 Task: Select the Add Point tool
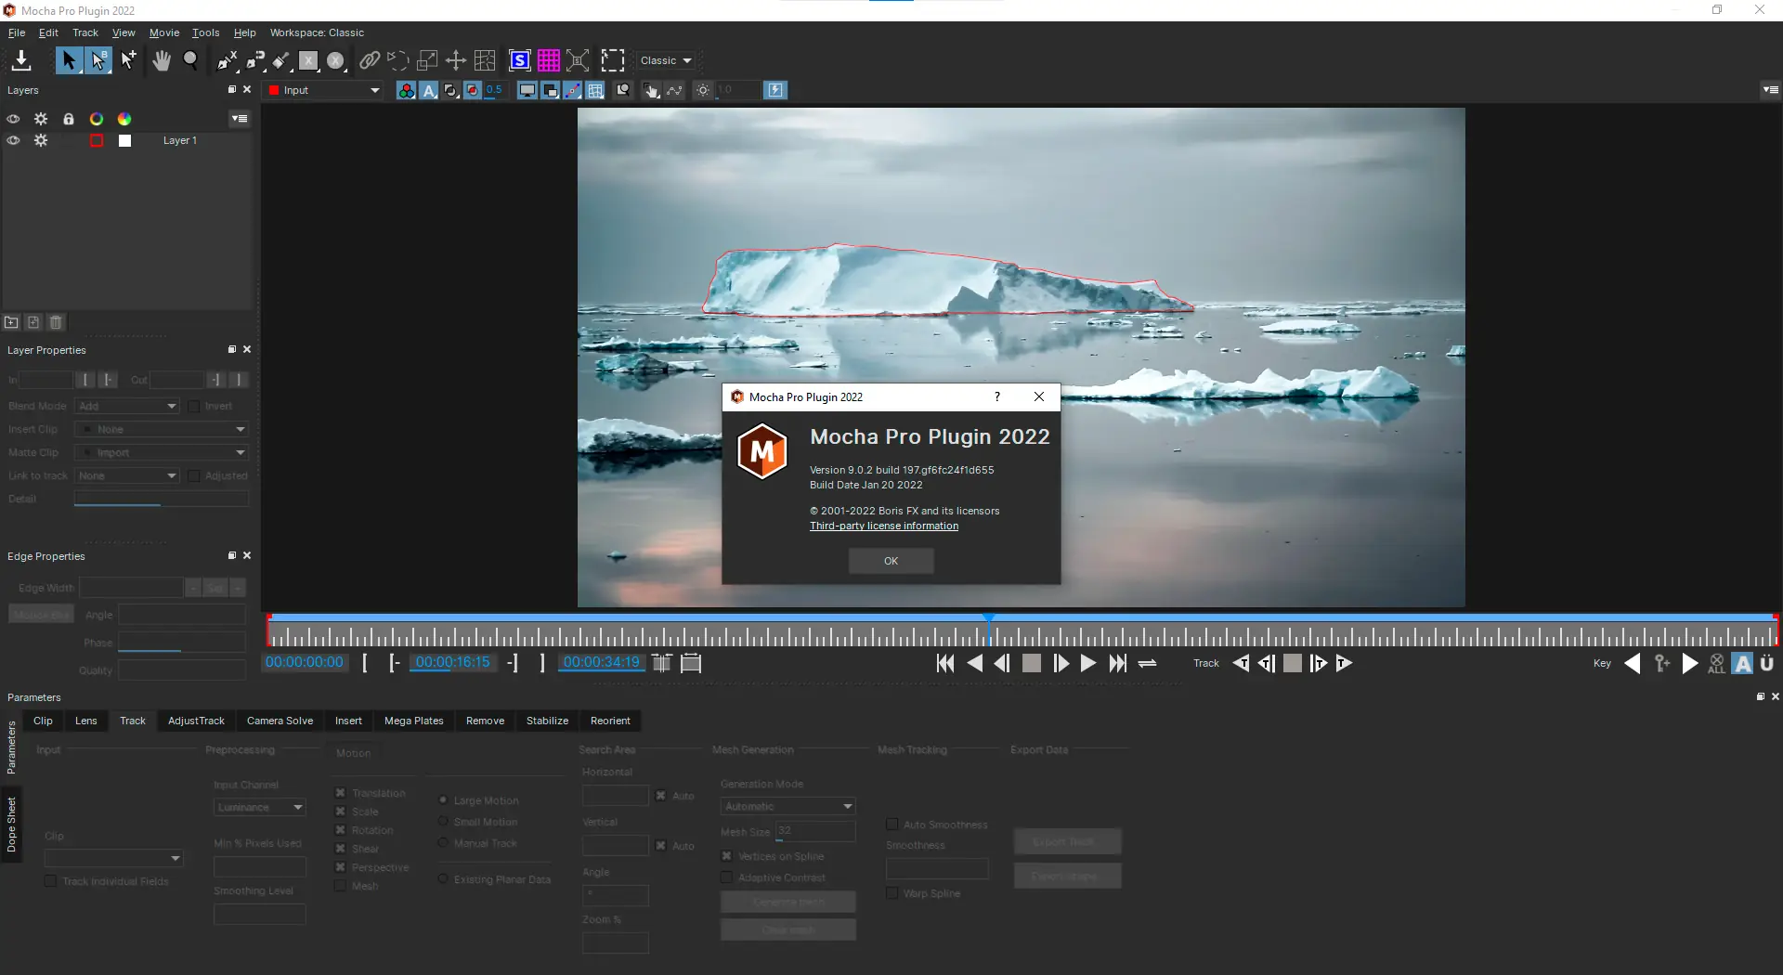coord(128,60)
